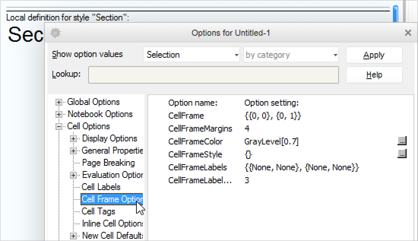Open the Selection scope dropdown
The width and height of the screenshot is (418, 241).
point(192,55)
